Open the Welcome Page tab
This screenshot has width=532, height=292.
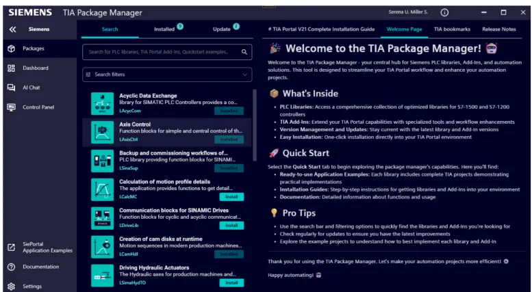point(404,29)
